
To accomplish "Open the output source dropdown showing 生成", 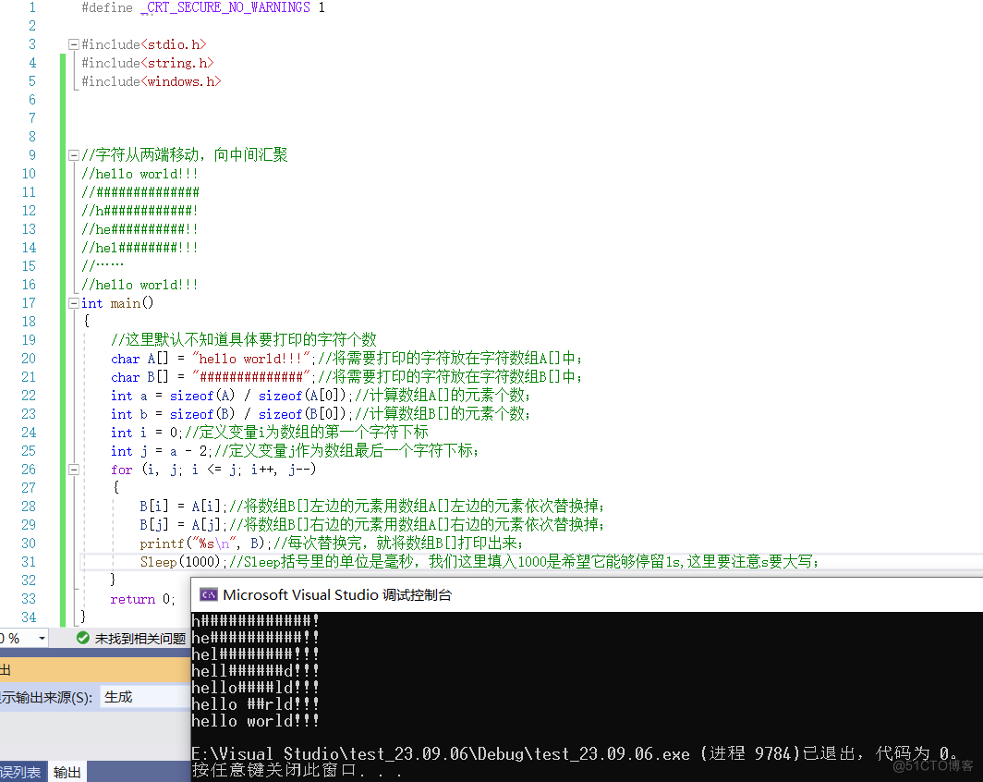I will [x=144, y=697].
